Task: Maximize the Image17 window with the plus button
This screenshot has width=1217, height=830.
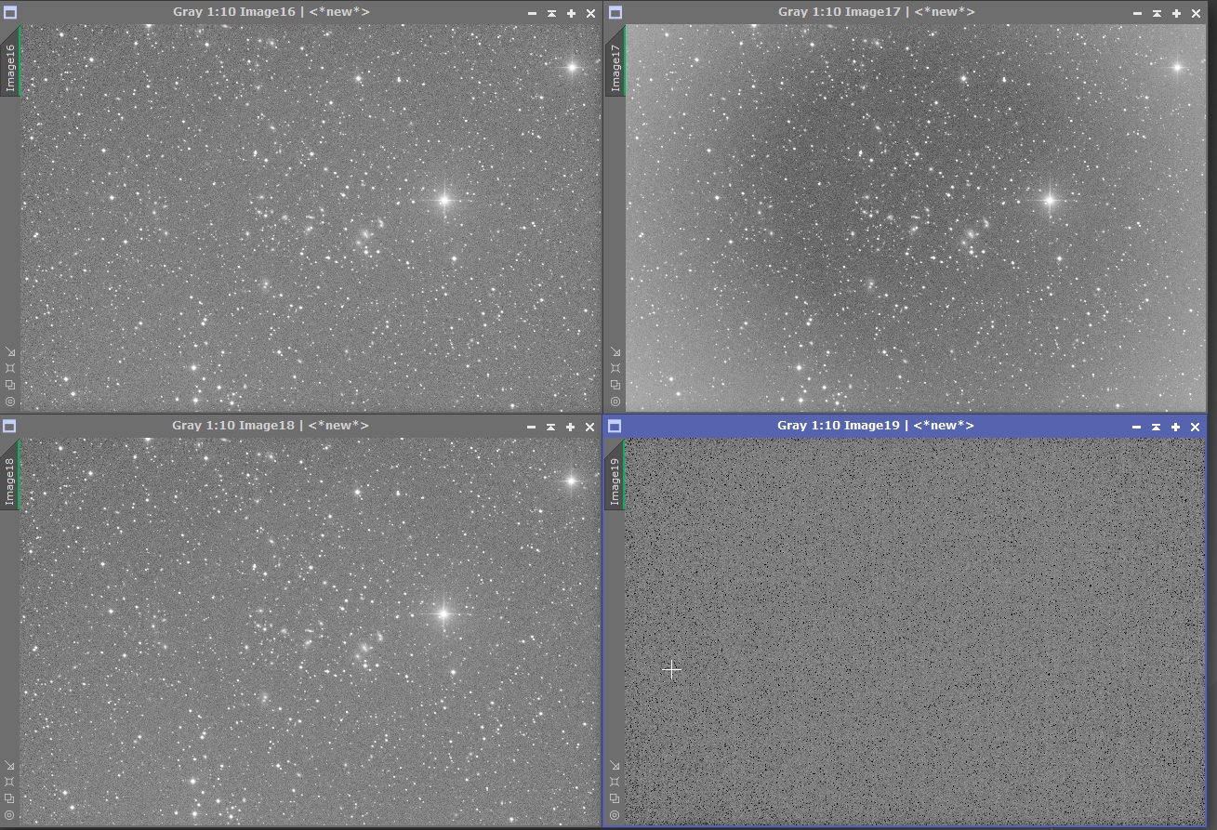Action: pyautogui.click(x=1176, y=13)
